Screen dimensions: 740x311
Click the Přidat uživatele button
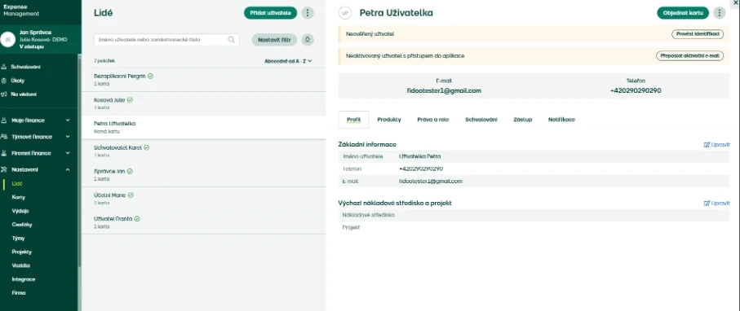tap(270, 13)
